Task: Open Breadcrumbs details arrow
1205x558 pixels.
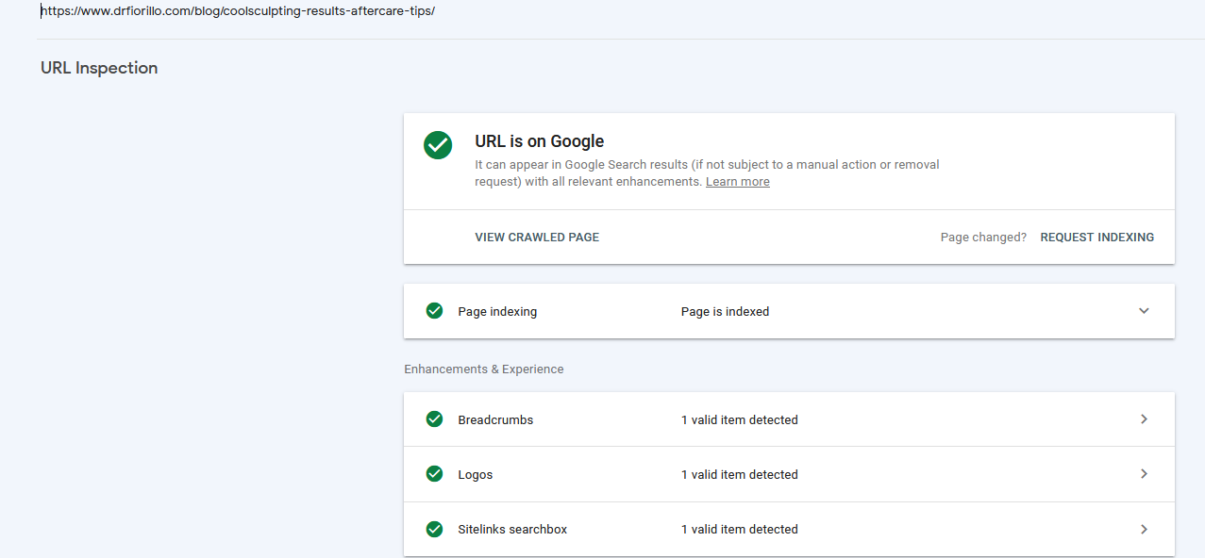Action: tap(1144, 419)
